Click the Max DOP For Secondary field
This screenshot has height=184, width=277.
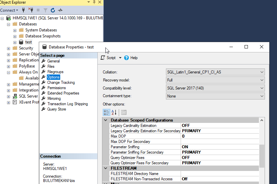pos(220,142)
